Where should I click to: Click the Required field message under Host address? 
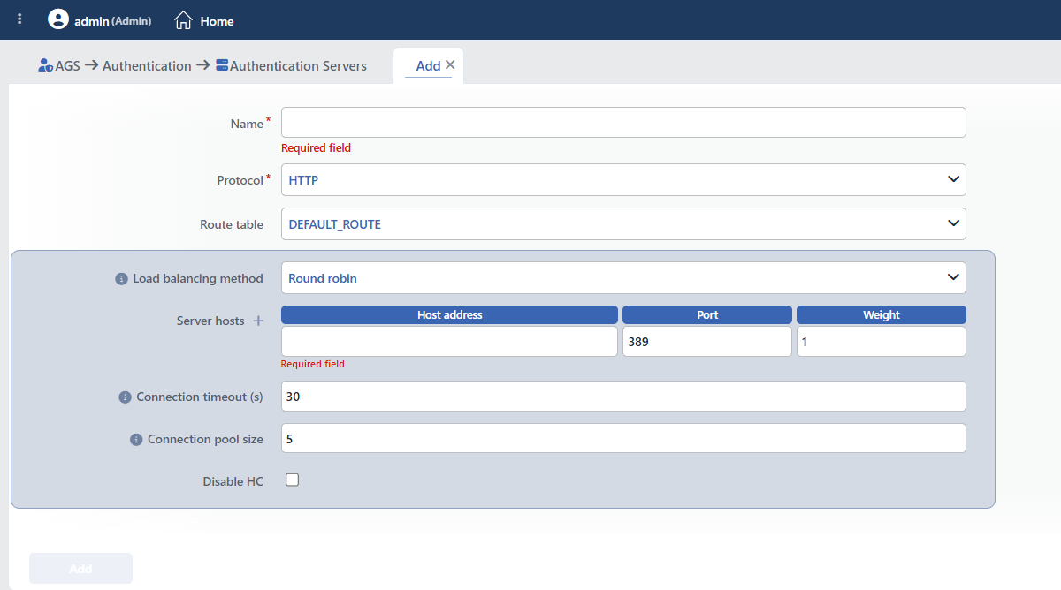pyautogui.click(x=313, y=364)
